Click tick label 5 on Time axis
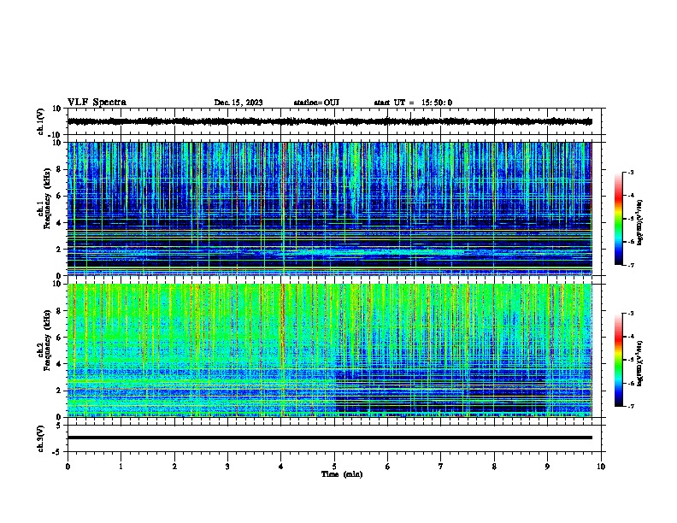This screenshot has width=677, height=523. point(334,467)
